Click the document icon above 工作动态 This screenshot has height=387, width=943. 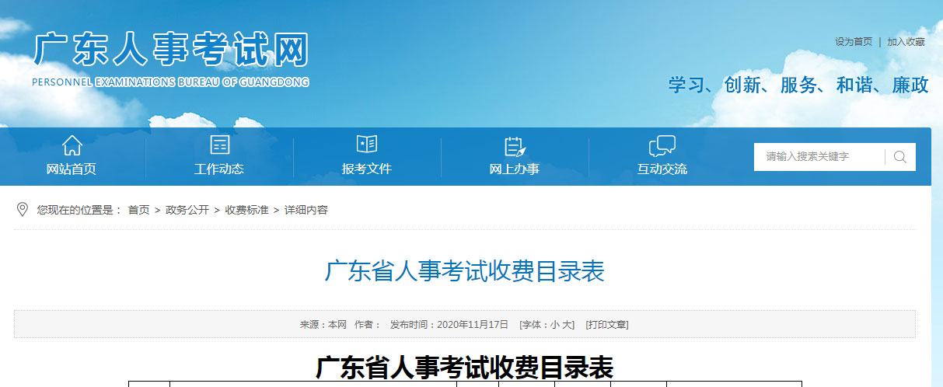[220, 145]
